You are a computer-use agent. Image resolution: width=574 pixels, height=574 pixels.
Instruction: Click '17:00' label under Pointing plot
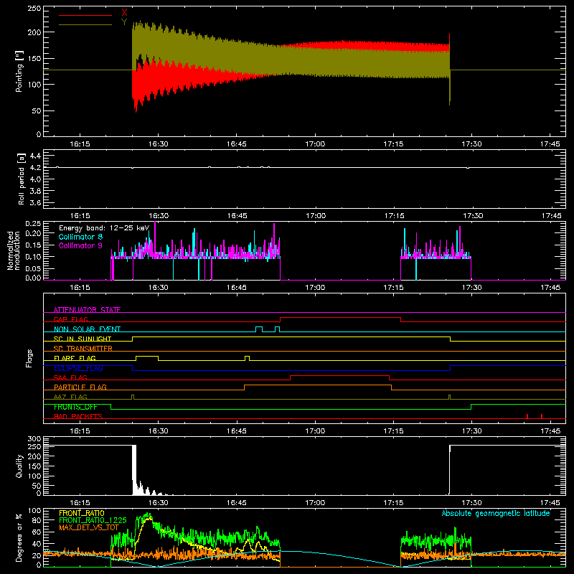tap(315, 144)
